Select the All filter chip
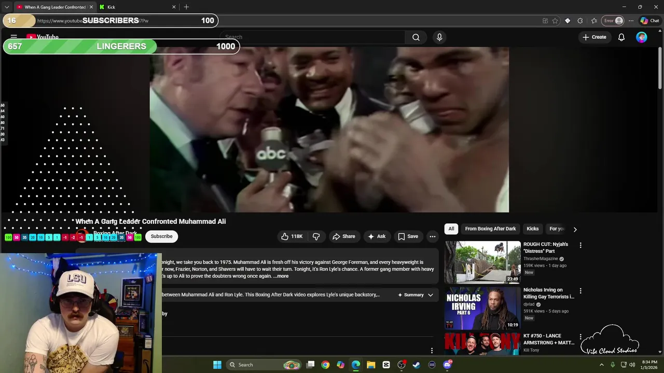Screen dimensions: 664x373 tap(451, 228)
